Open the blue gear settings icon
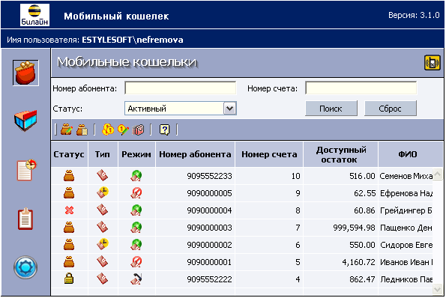446x298 pixels. [x=25, y=267]
